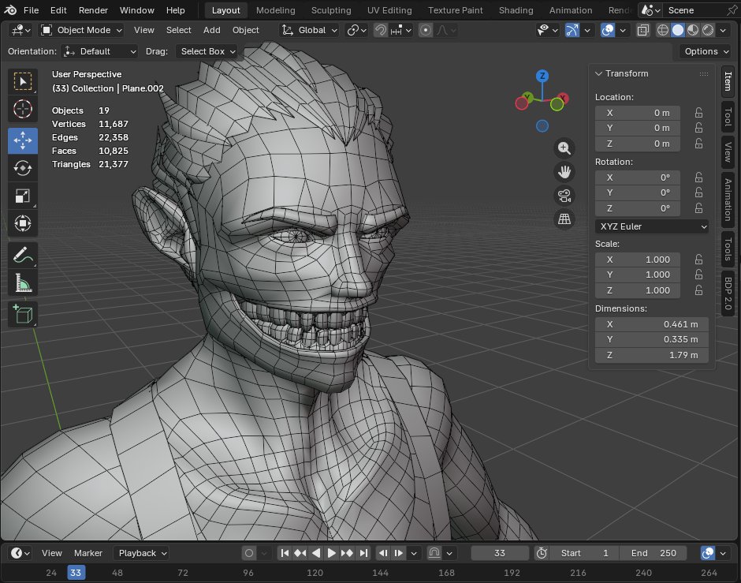The height and width of the screenshot is (583, 741).
Task: Toggle Scale Z lock icon
Action: pos(698,290)
